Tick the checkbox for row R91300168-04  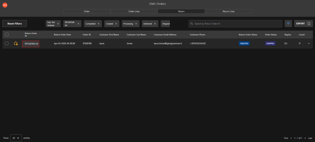coord(7,43)
